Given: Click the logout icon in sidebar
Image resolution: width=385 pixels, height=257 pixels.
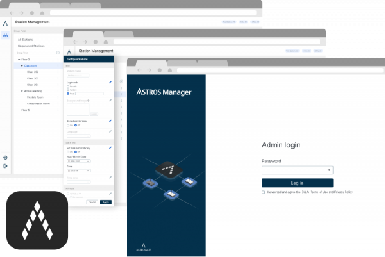Looking at the screenshot, I should point(6,166).
